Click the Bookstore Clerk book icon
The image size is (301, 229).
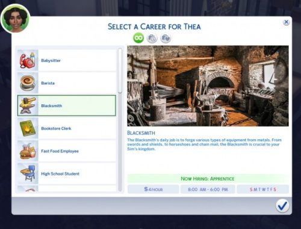pyautogui.click(x=28, y=128)
